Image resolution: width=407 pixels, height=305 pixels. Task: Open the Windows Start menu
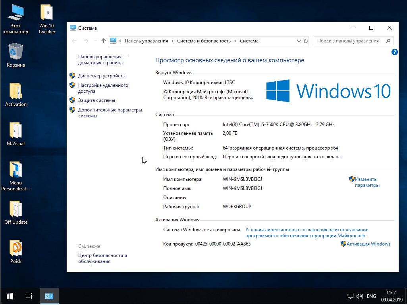tap(10, 296)
